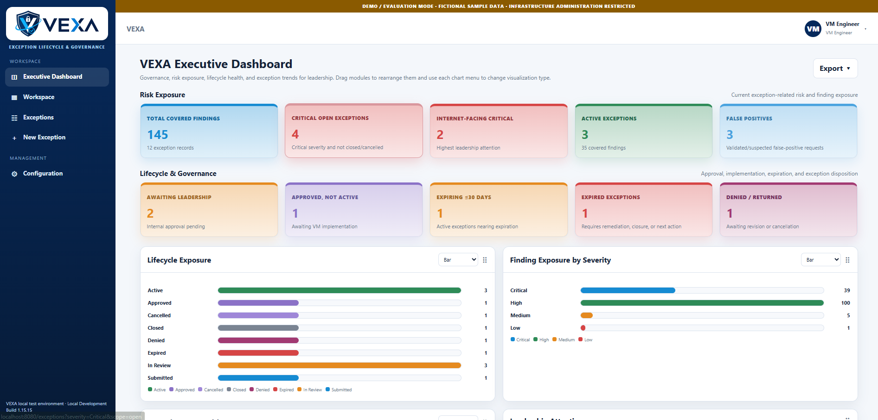The width and height of the screenshot is (878, 420).
Task: Open the Expired Exceptions card
Action: click(x=644, y=210)
